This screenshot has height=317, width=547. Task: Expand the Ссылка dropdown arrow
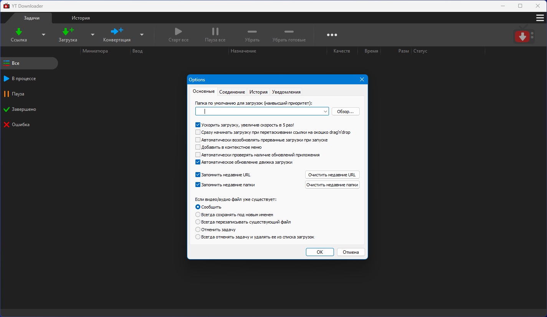pos(43,34)
